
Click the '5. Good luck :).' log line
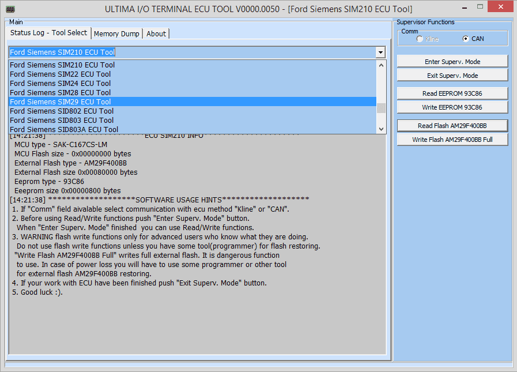tap(37, 292)
